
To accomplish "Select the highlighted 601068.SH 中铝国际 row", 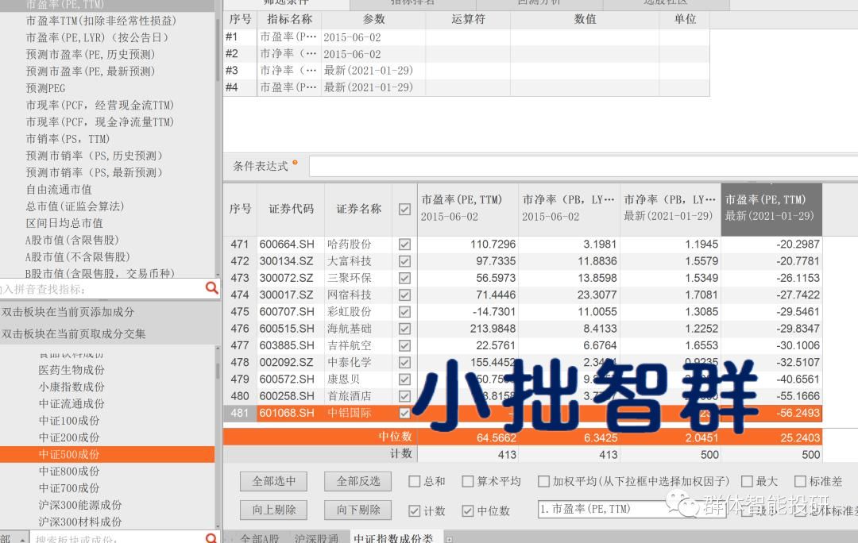I will 523,414.
